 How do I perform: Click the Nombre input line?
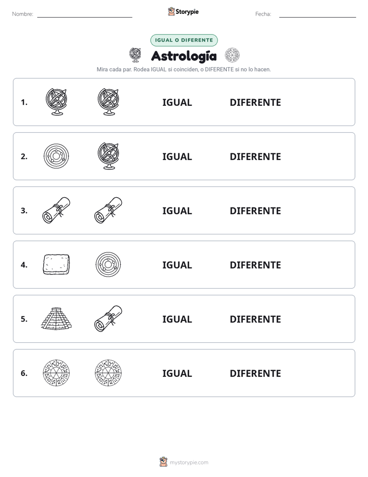tap(85, 14)
